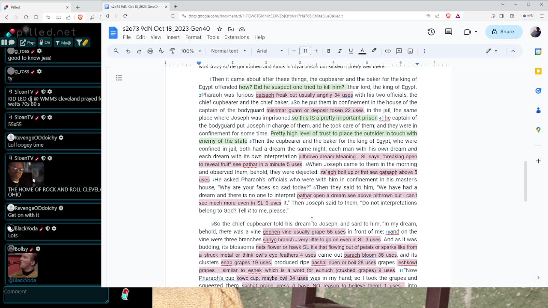Redo the last action in Docs

(139, 51)
